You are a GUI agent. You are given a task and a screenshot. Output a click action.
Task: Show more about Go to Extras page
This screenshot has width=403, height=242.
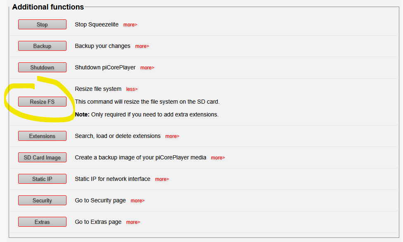click(133, 222)
